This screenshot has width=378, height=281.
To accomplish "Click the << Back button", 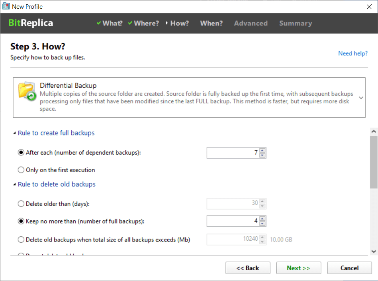I will tap(248, 268).
